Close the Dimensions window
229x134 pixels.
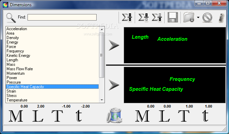pos(219,3)
